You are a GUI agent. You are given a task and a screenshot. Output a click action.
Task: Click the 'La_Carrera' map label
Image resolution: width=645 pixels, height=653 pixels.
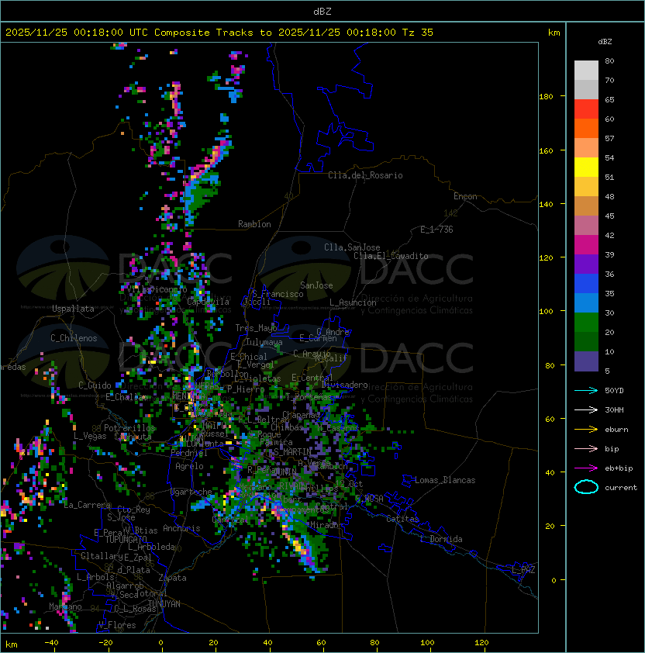click(87, 505)
